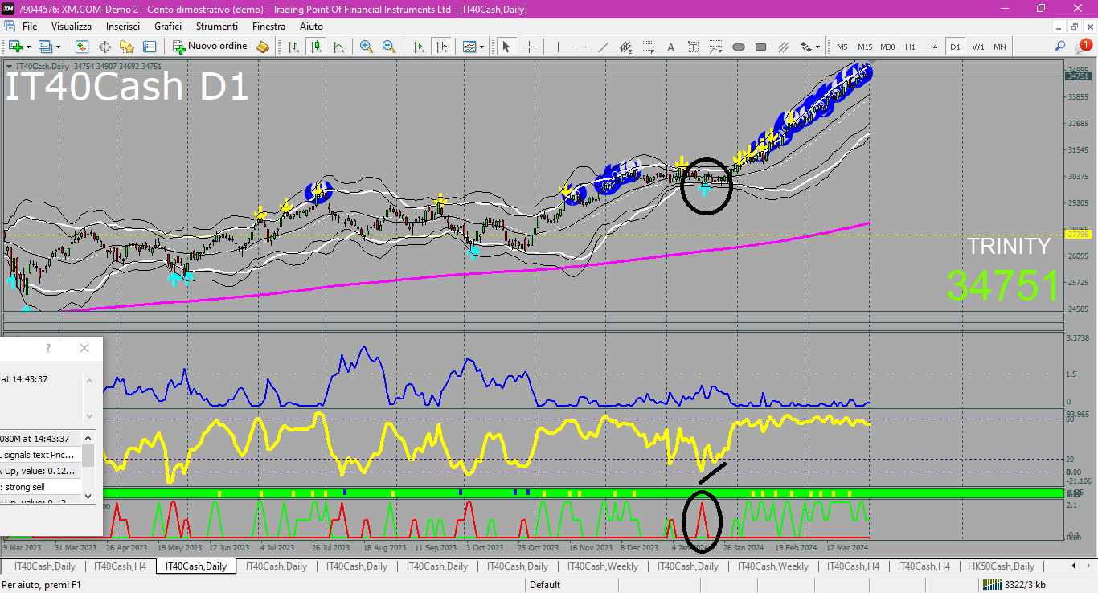
Task: Open Finestra menu
Action: pos(268,27)
